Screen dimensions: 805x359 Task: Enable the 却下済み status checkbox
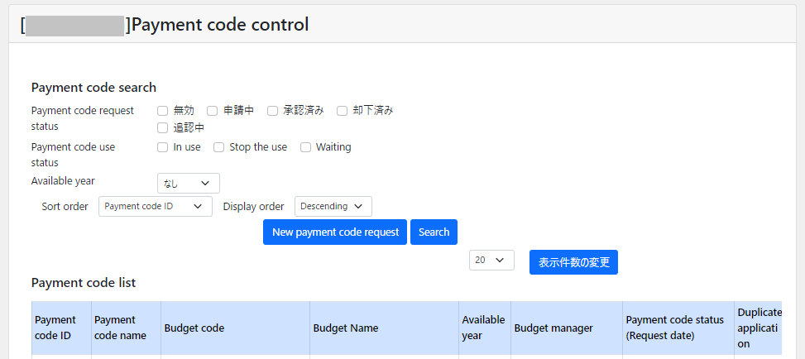[342, 111]
